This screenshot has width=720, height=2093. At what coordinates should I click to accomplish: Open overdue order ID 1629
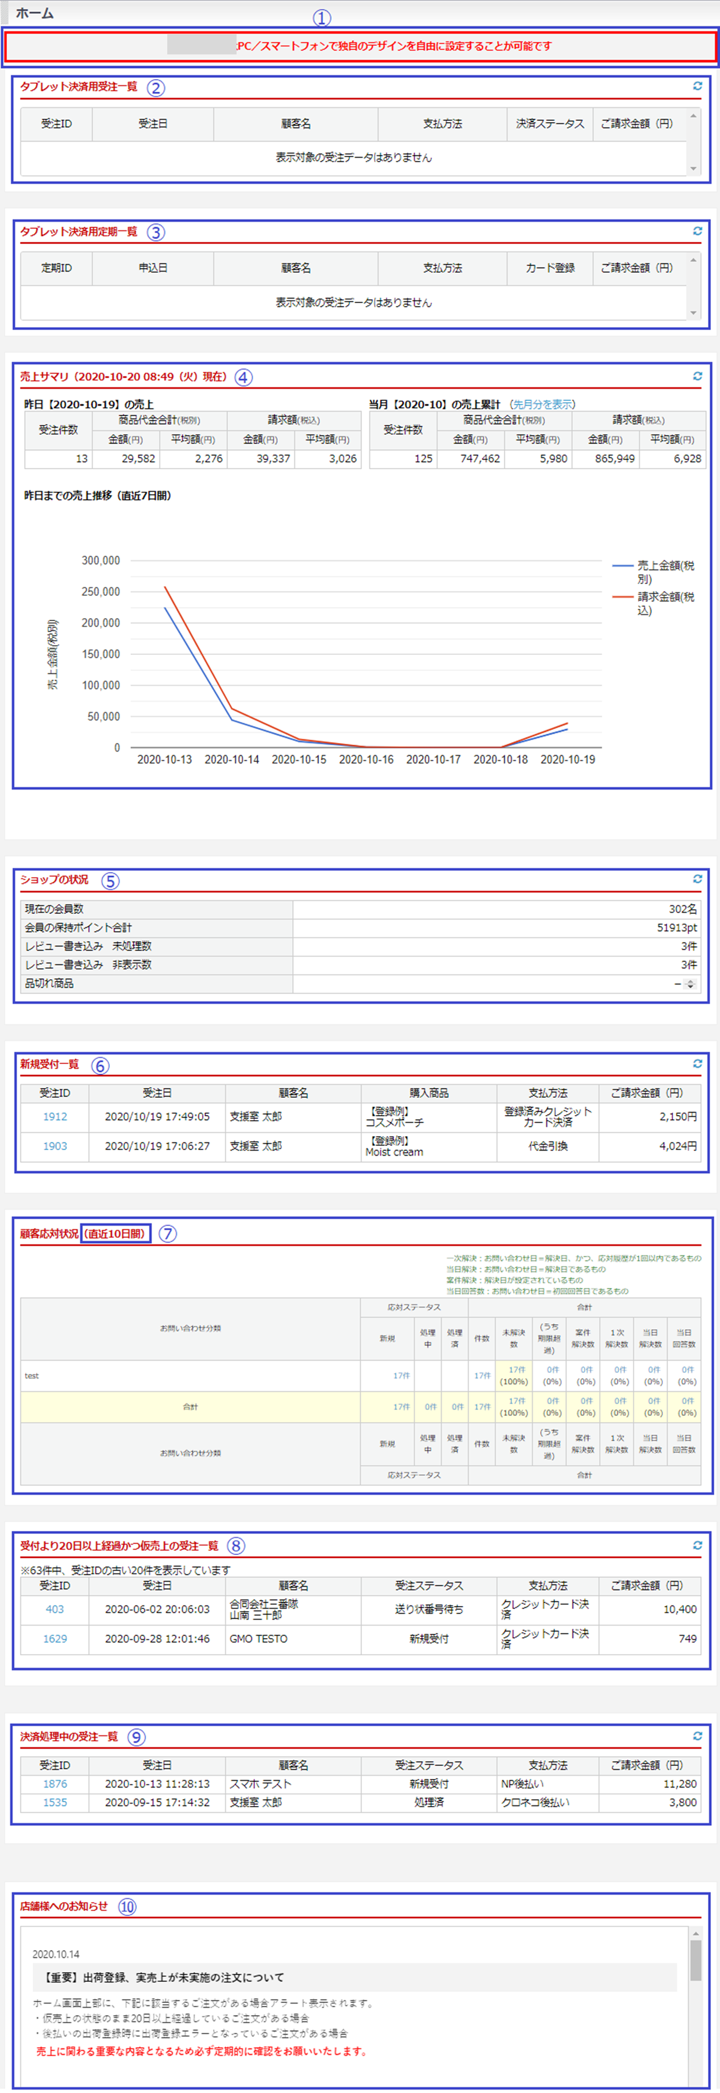(x=55, y=1639)
